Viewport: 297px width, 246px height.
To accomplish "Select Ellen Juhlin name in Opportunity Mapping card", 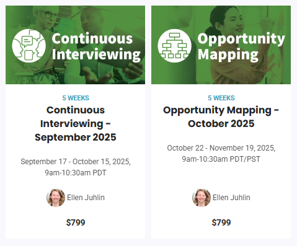I will (231, 198).
